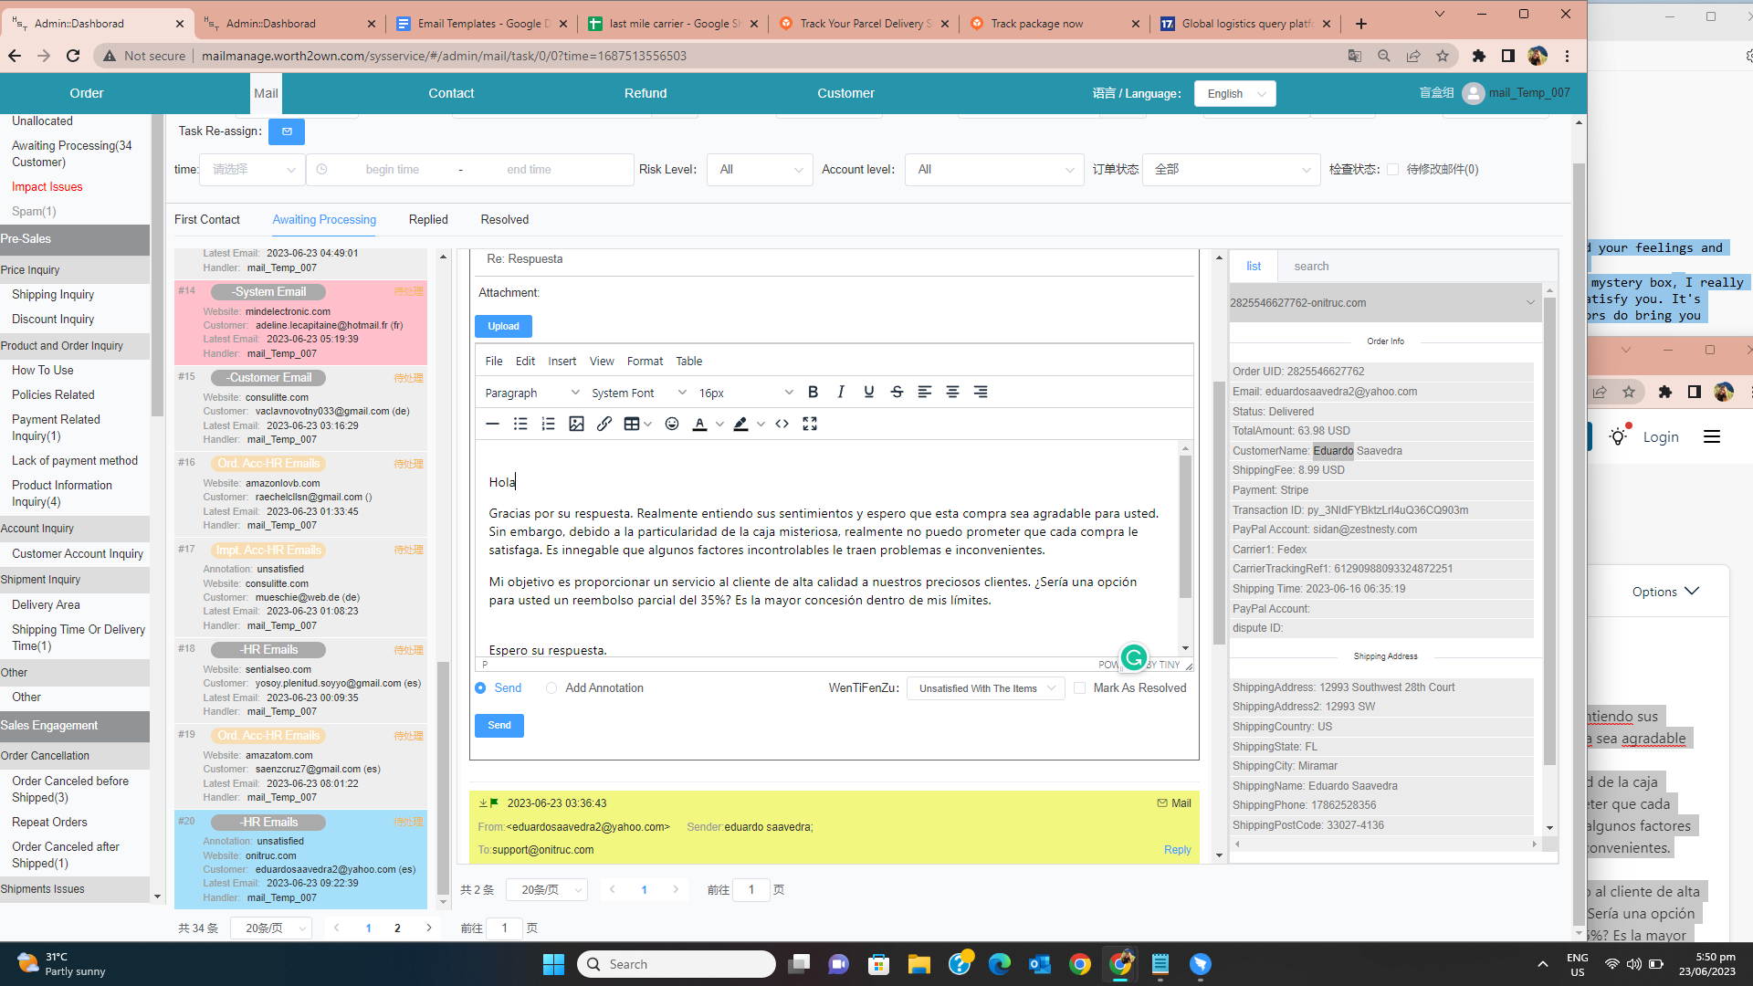Open the emoji picker icon
The width and height of the screenshot is (1753, 986).
(672, 424)
